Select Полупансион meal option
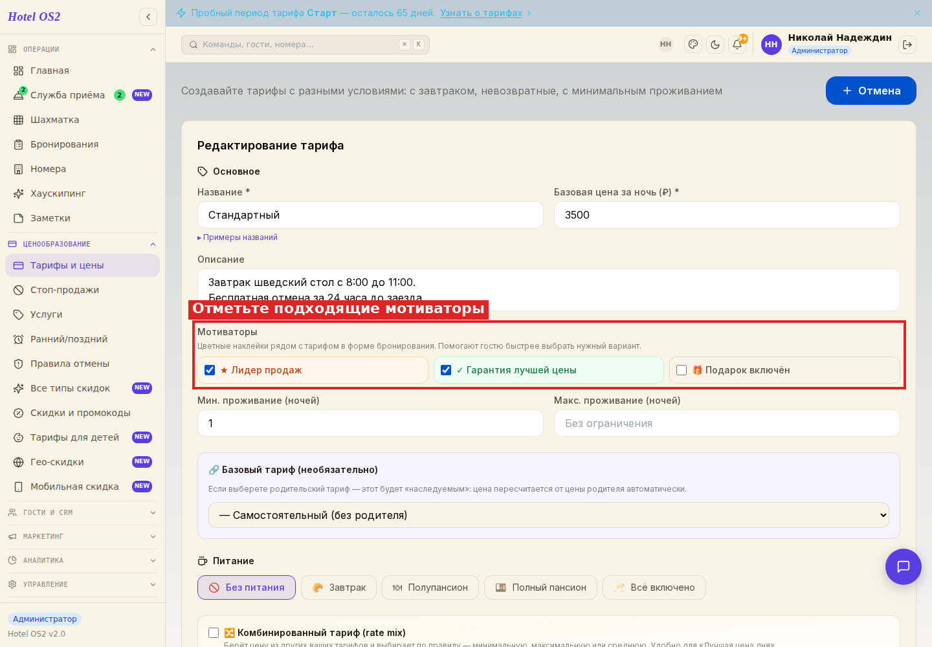932x647 pixels. coord(430,587)
